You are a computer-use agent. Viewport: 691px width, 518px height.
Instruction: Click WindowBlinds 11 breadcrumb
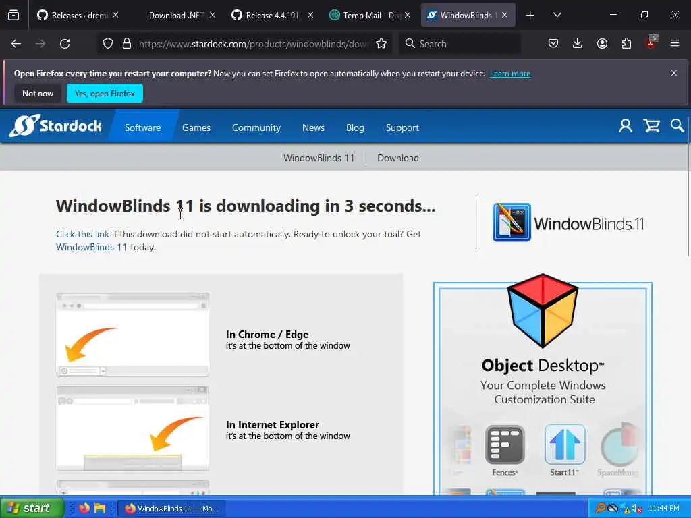(x=319, y=158)
